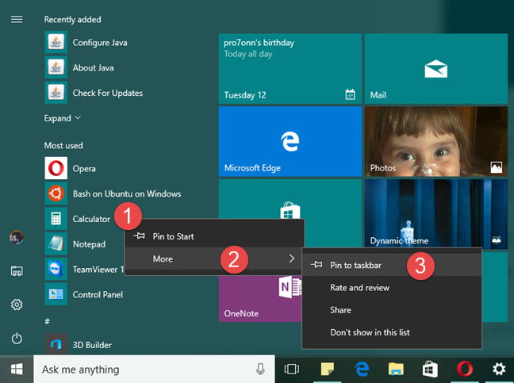Click the Most used heading
514x383 pixels.
pos(63,145)
